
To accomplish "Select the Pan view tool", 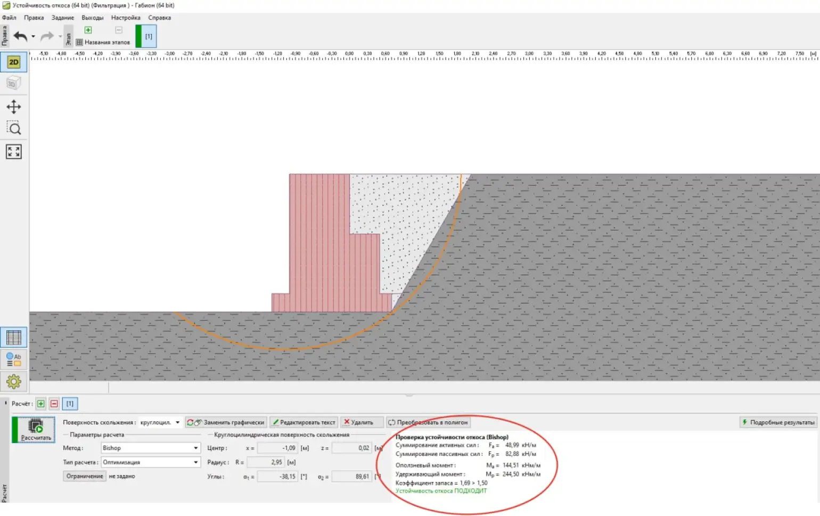I will tap(14, 107).
